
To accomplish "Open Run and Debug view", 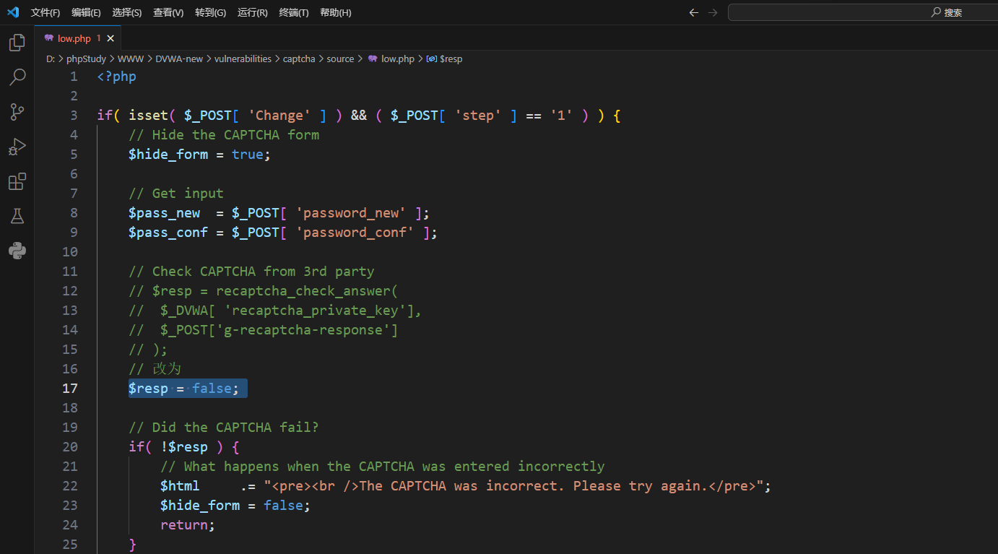I will (17, 147).
